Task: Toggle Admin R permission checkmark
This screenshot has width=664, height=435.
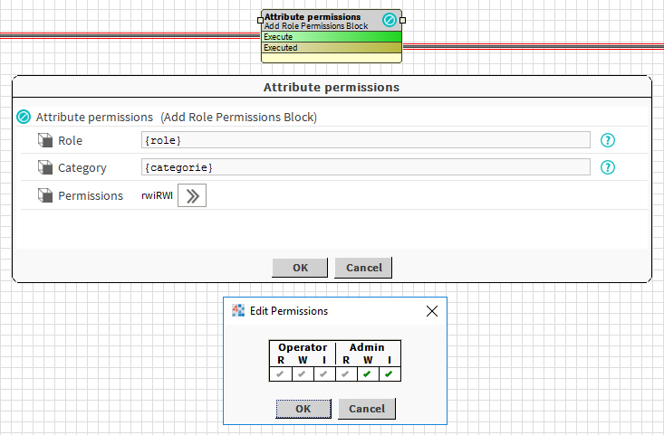Action: [345, 374]
